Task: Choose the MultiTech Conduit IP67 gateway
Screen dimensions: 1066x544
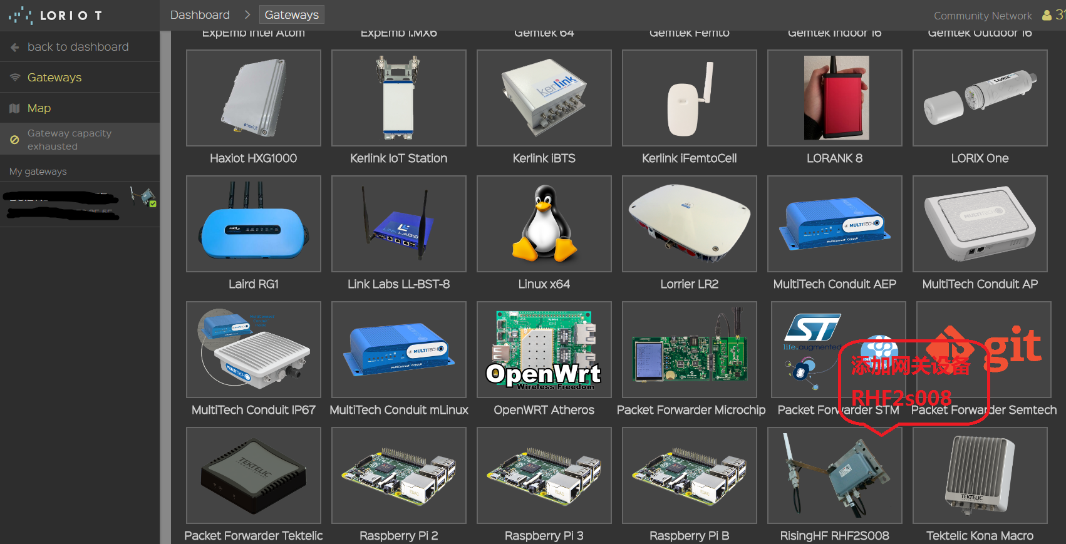Action: 254,350
